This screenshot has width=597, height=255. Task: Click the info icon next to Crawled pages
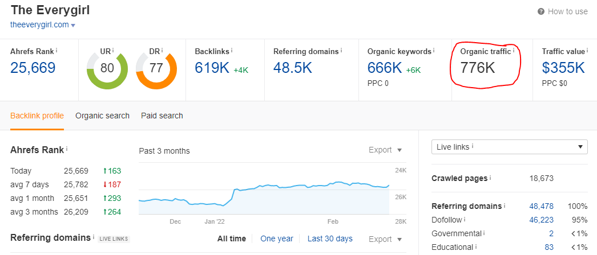(490, 178)
